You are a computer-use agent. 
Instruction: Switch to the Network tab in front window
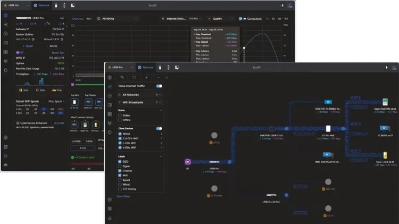[145, 68]
